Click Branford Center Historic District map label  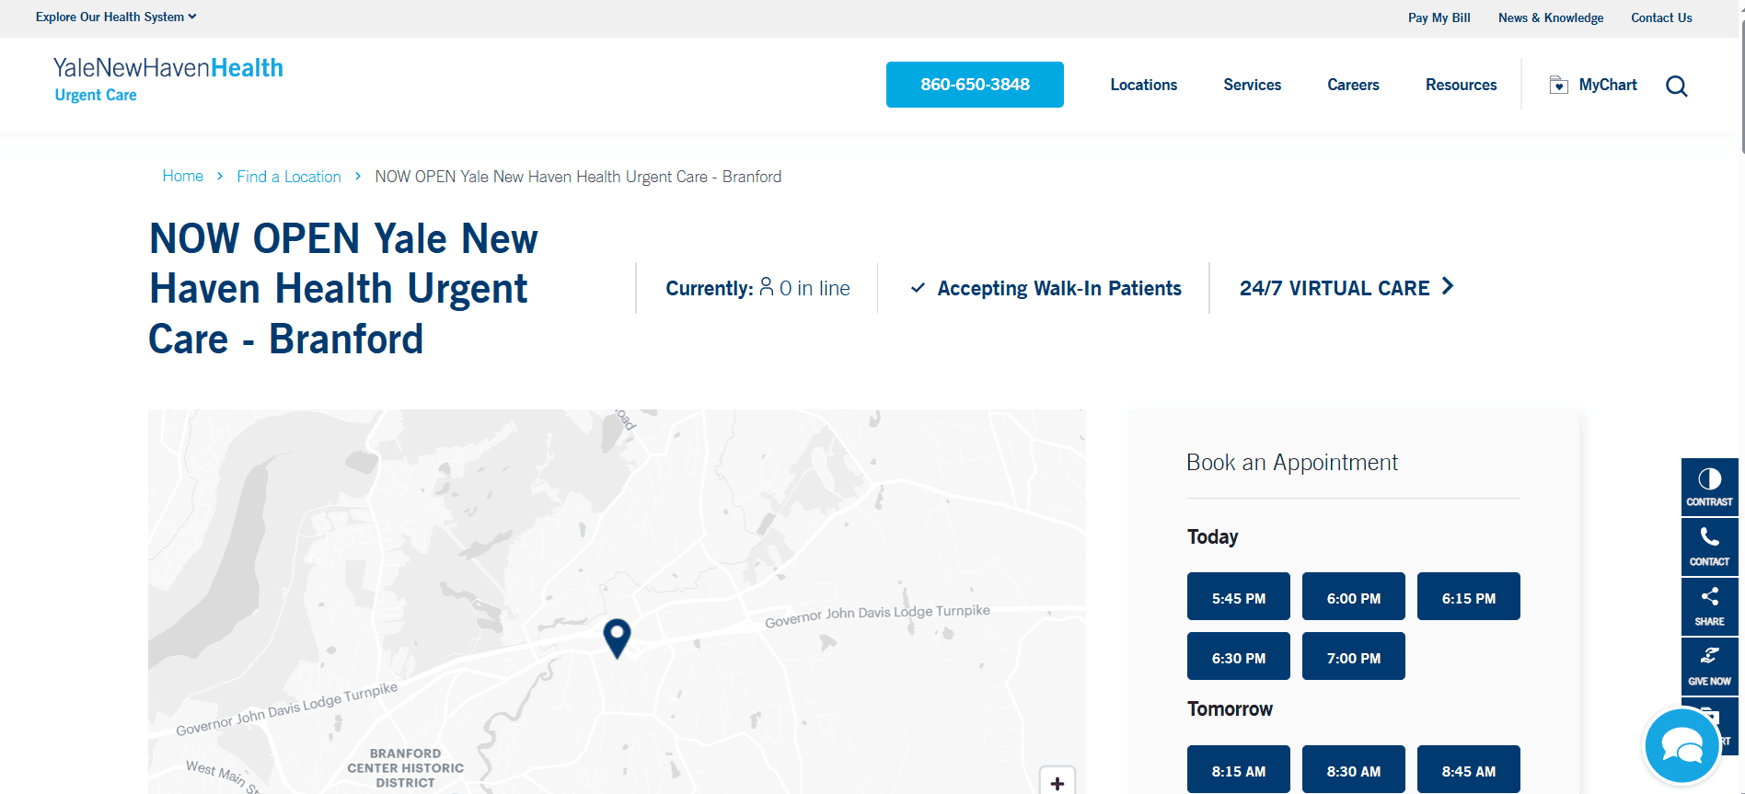point(405,767)
